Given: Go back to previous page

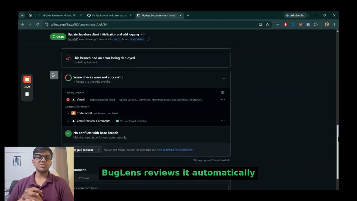Looking at the screenshot, I should (x=23, y=24).
